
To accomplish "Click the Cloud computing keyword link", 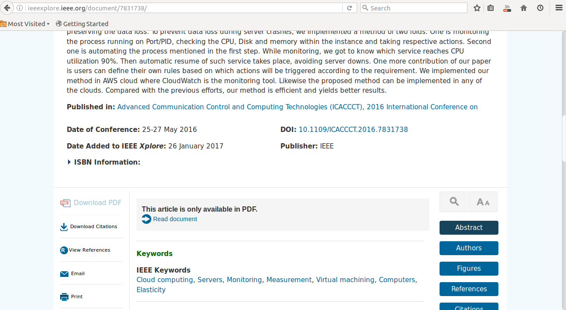I will tap(164, 280).
